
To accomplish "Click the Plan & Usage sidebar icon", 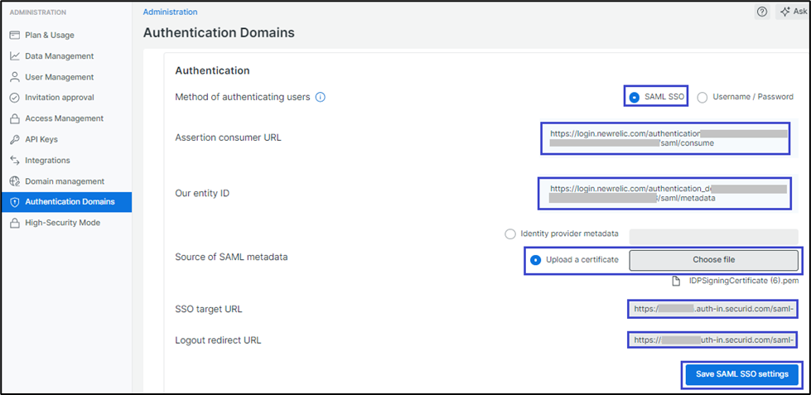I will click(15, 35).
